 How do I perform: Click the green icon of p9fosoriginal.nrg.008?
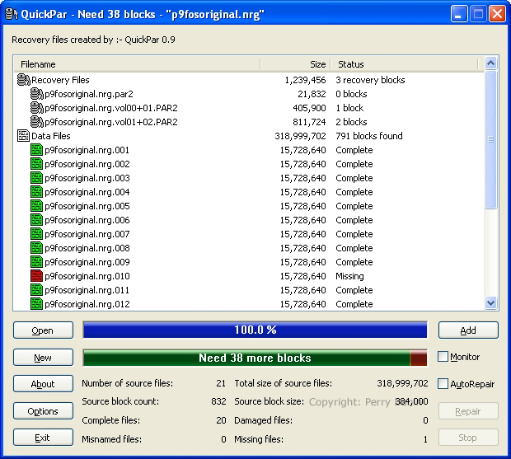point(36,248)
